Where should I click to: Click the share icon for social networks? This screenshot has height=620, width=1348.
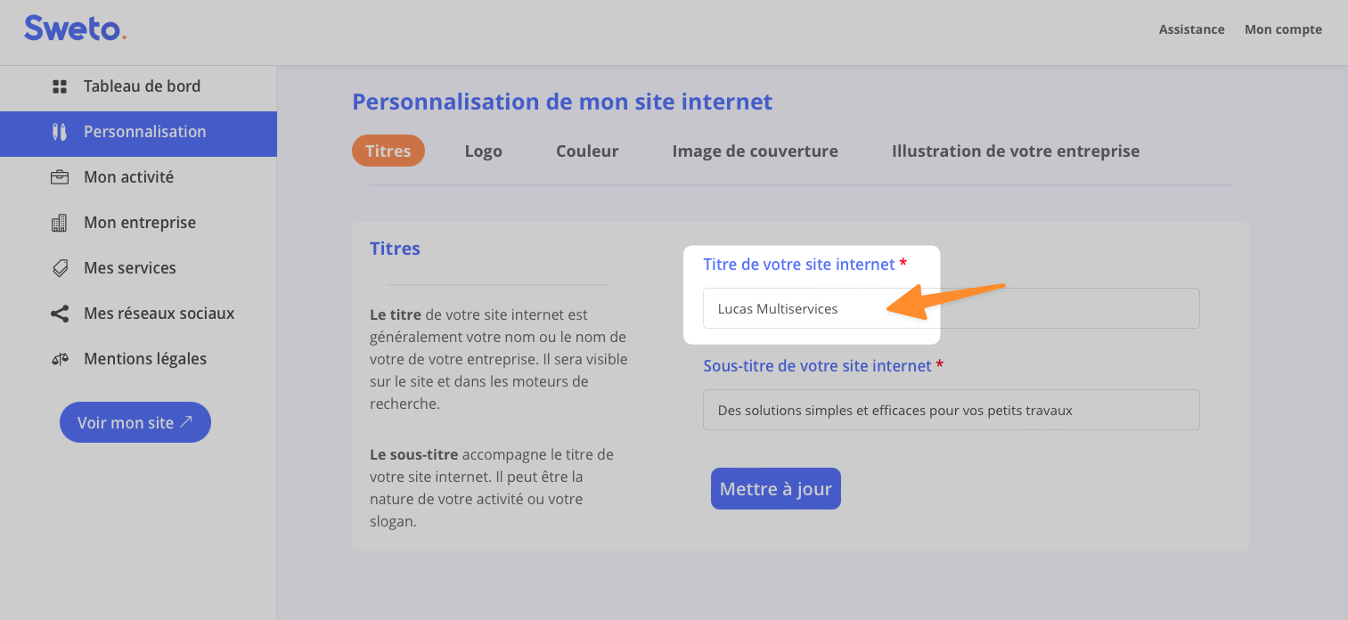(x=60, y=314)
